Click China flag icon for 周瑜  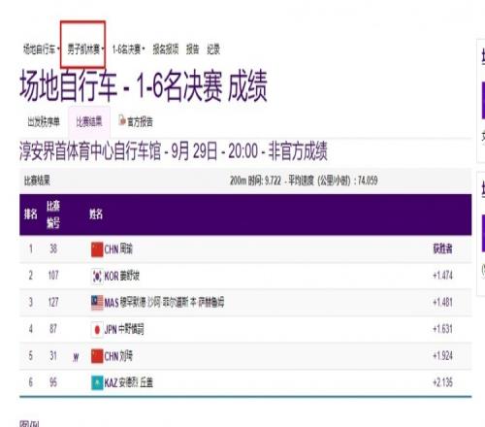[97, 249]
